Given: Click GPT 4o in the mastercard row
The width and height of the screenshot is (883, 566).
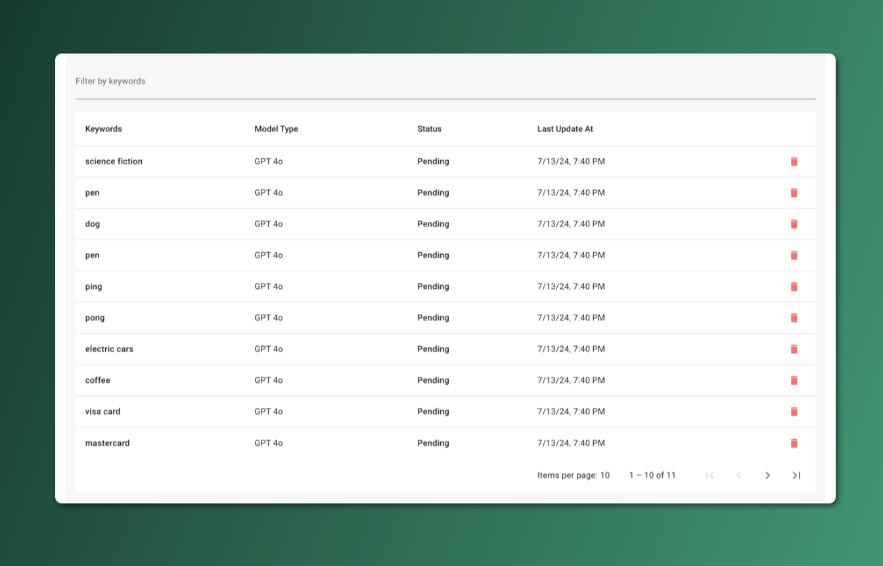Looking at the screenshot, I should click(269, 443).
